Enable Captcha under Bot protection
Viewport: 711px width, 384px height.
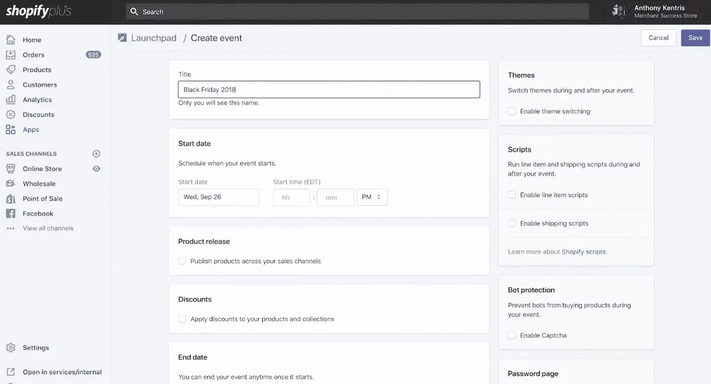(x=512, y=335)
